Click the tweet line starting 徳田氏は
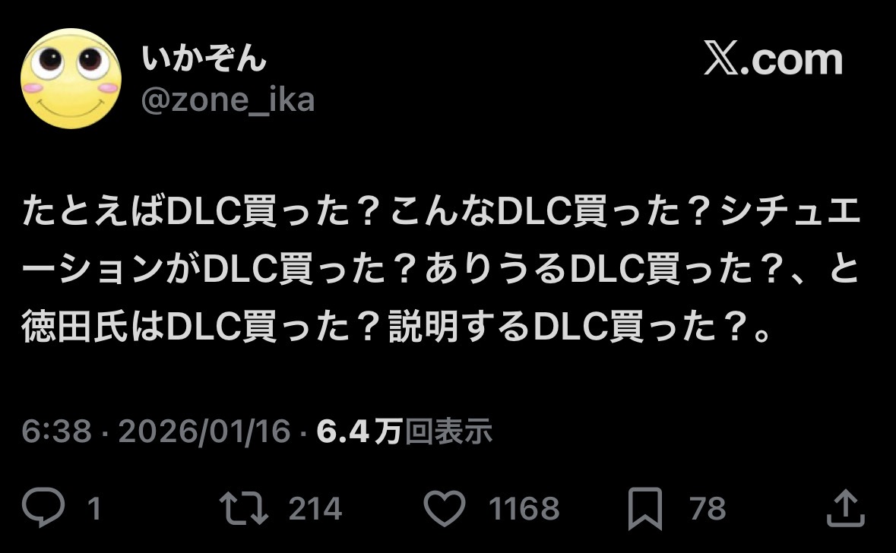Screen dimensions: 896x553 tap(397, 327)
